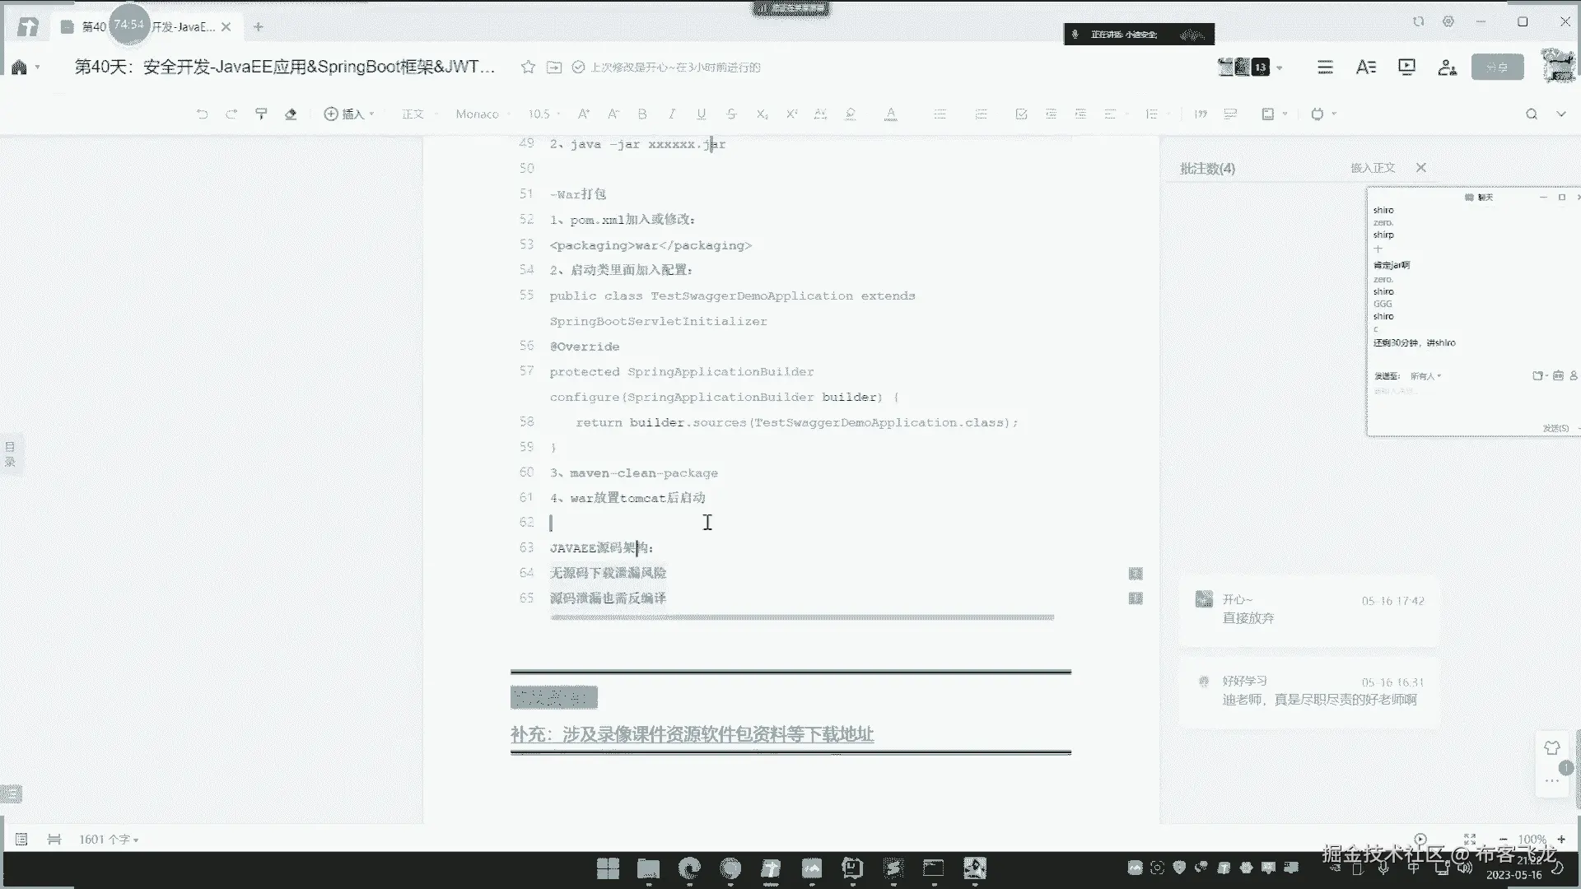This screenshot has height=889, width=1581.
Task: Star this document as favorite
Action: click(528, 67)
